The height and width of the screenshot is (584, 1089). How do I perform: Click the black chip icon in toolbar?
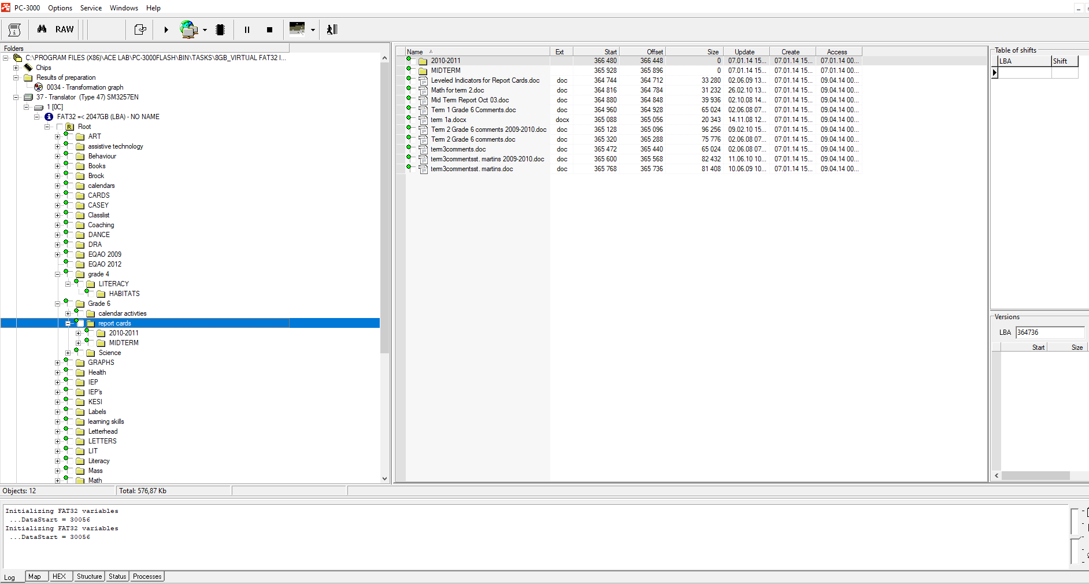(220, 29)
